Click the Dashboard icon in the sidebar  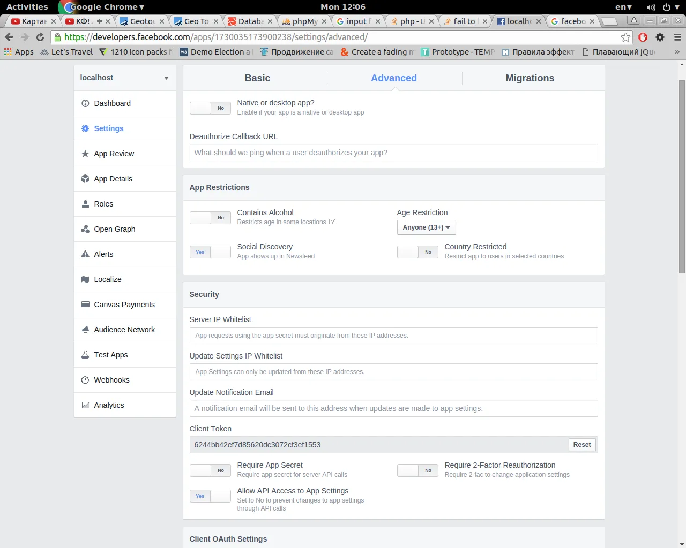85,103
